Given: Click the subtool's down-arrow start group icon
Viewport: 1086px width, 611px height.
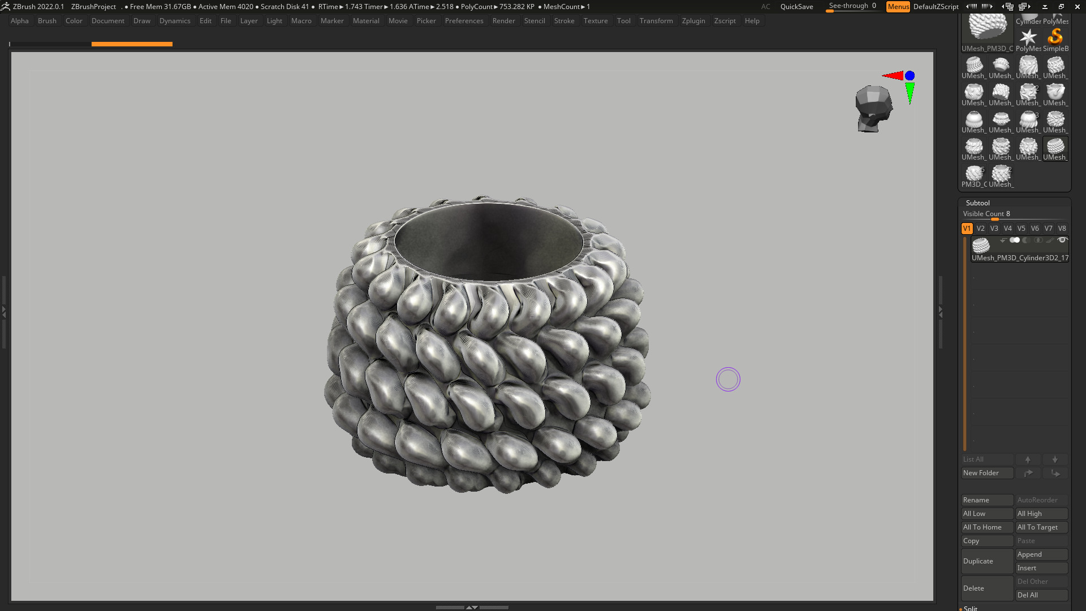Looking at the screenshot, I should pos(1003,240).
